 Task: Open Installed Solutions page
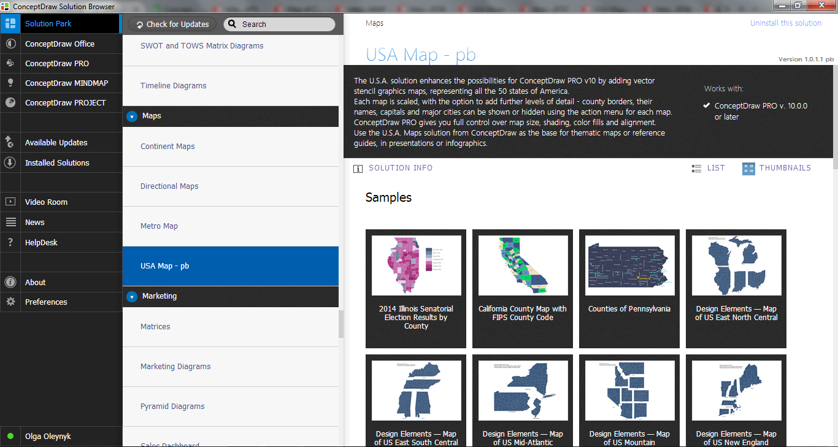(x=60, y=163)
